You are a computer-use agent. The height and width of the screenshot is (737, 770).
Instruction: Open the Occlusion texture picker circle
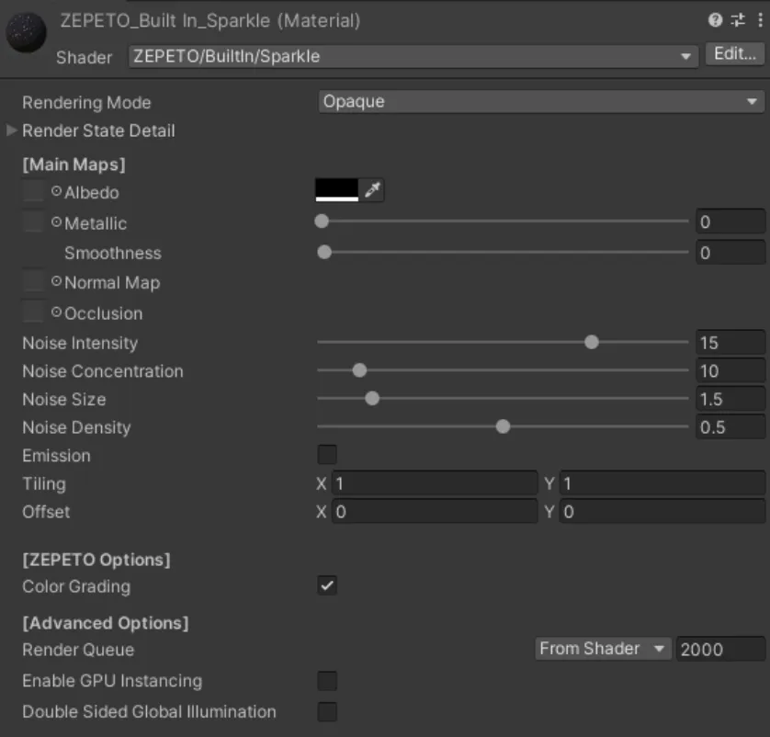[56, 312]
